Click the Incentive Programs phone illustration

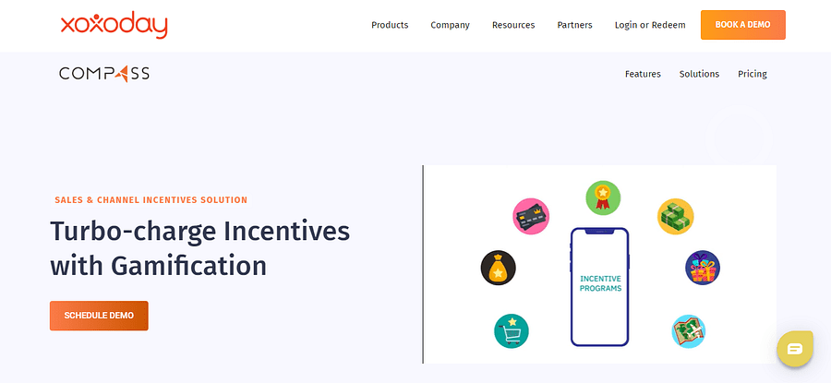599,285
